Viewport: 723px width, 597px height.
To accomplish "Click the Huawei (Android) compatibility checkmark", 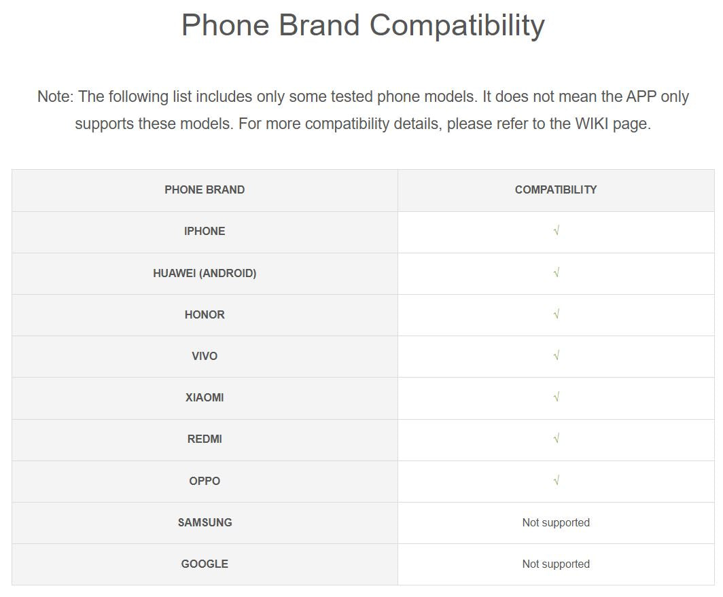I will point(556,273).
